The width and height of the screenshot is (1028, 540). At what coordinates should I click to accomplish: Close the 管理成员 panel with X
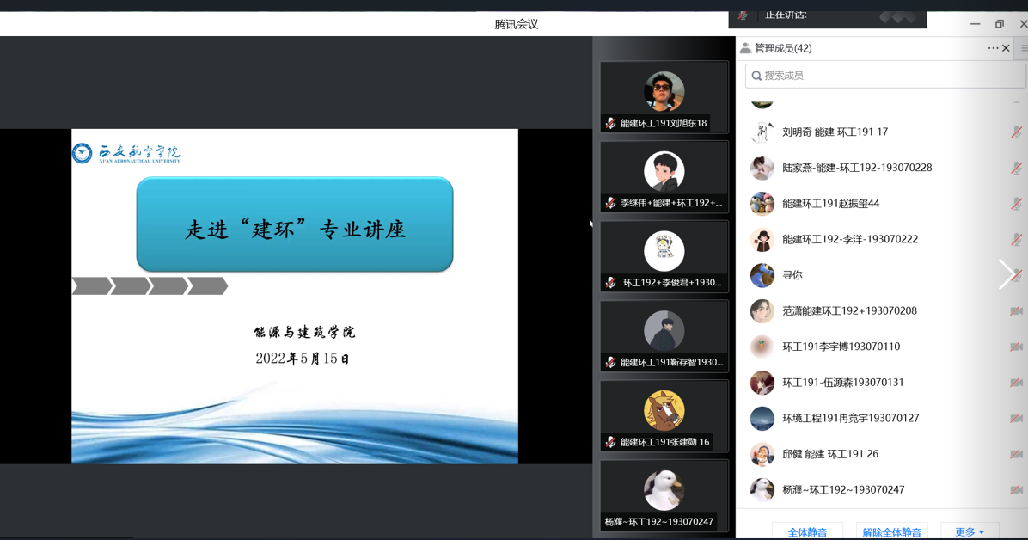(x=1007, y=48)
